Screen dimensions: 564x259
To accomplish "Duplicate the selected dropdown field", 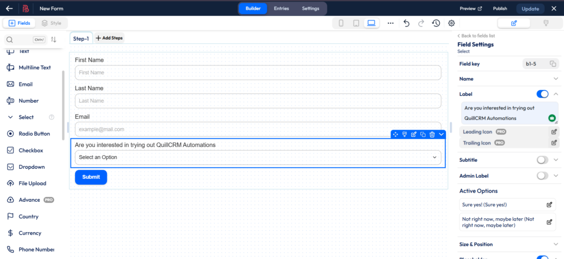I will pyautogui.click(x=422, y=134).
